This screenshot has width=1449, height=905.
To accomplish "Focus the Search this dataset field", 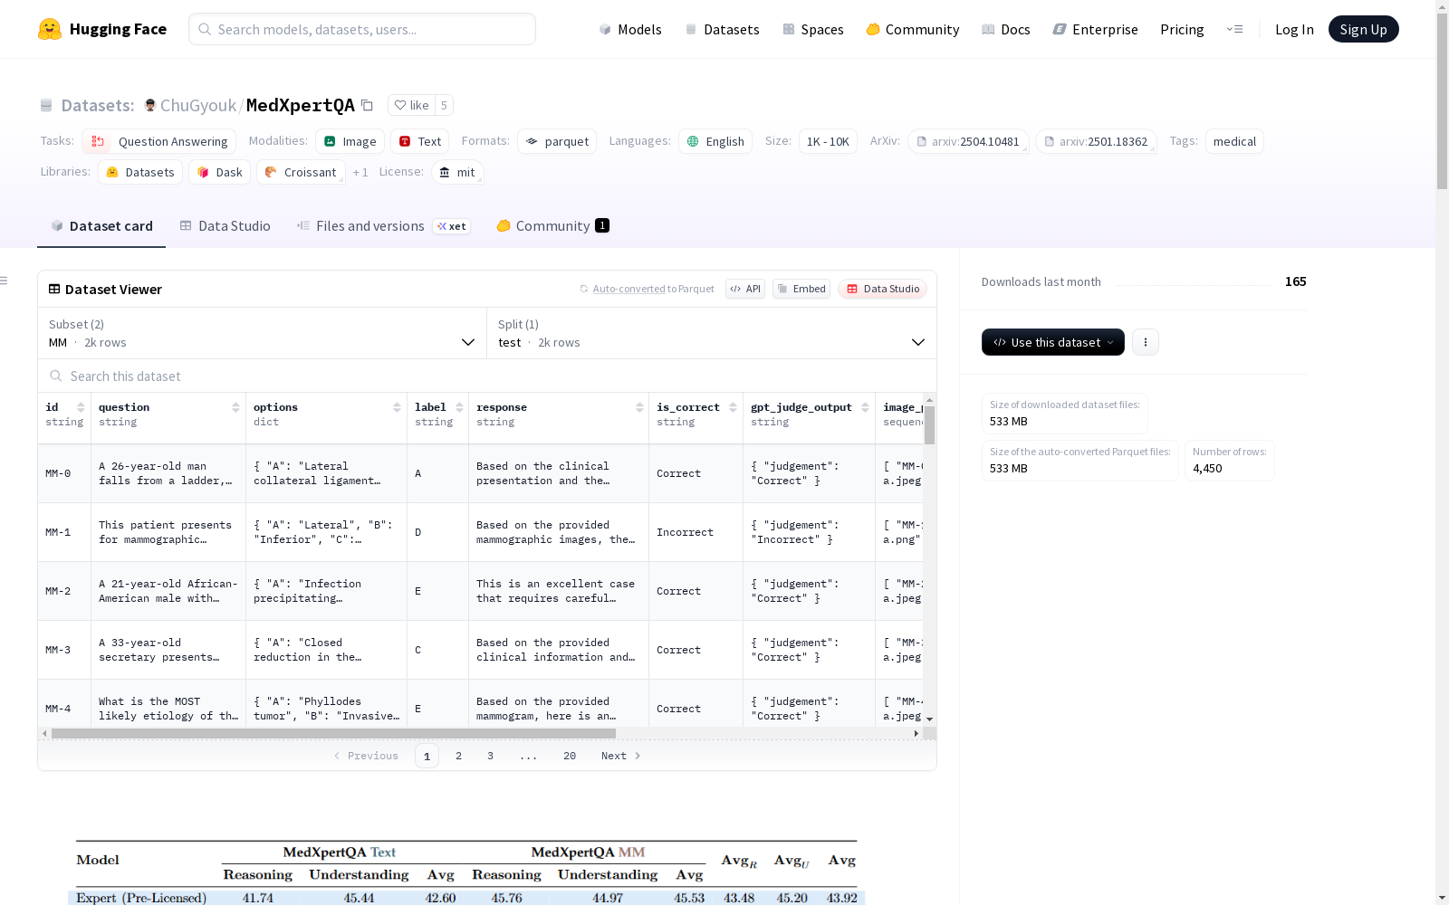I will click(x=487, y=376).
